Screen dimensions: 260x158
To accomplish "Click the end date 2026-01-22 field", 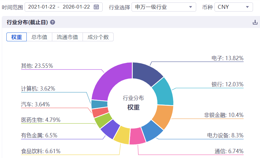I will [76, 7].
